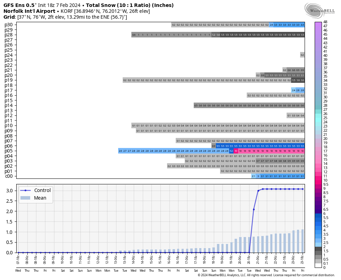Click the pink '10' cell in row p05
Image resolution: width=341 pixels, height=280 pixels.
[x=236, y=151]
